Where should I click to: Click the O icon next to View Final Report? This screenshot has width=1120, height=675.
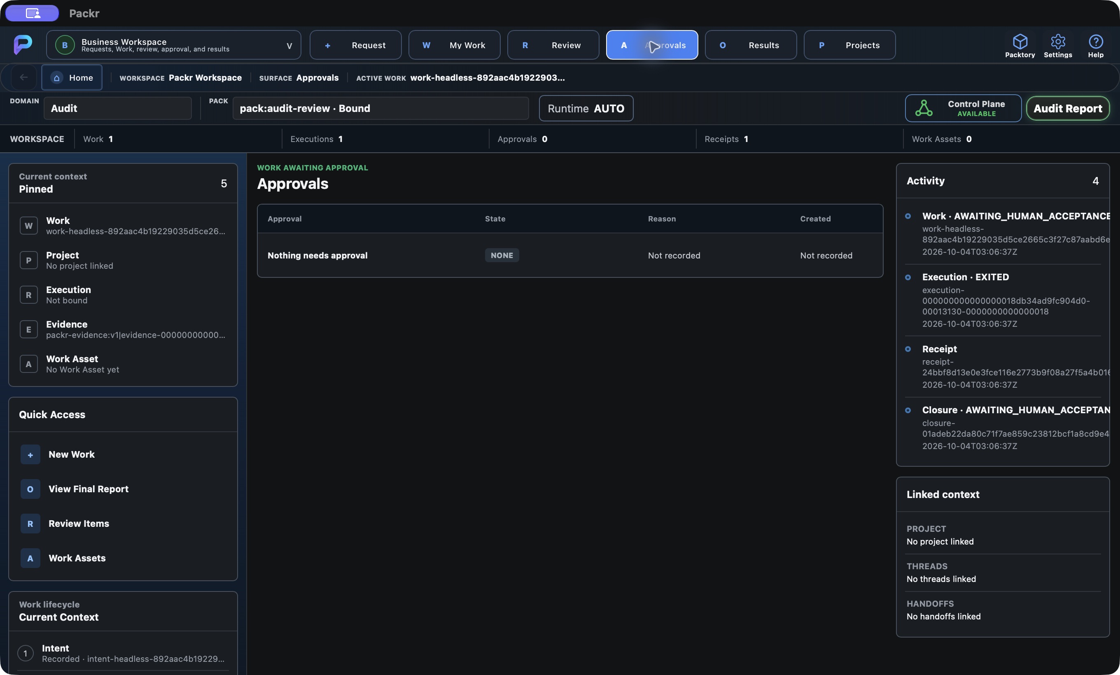pyautogui.click(x=30, y=489)
